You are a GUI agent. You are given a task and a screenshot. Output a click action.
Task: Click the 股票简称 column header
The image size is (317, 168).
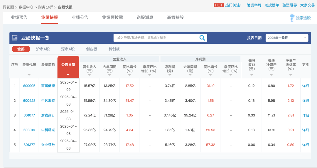click(x=48, y=65)
